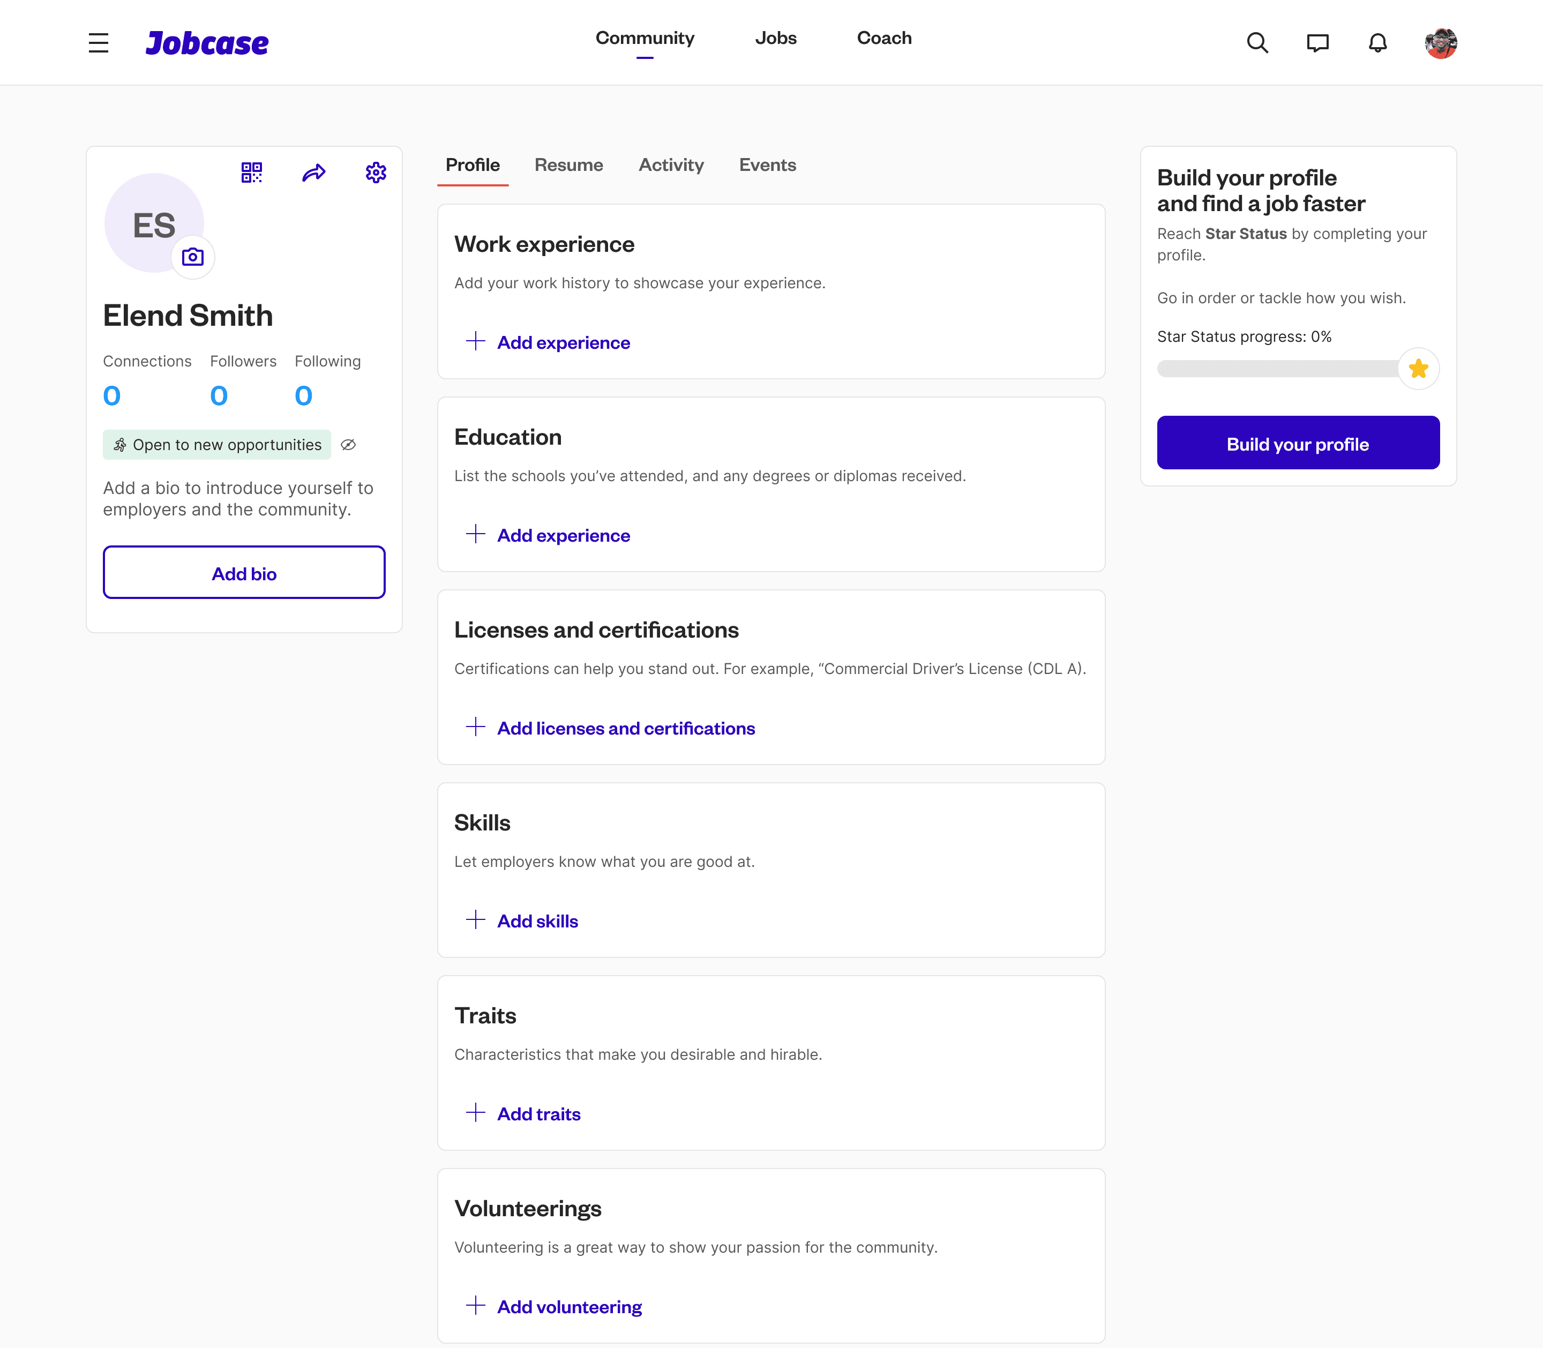
Task: Add experience under Education
Action: [x=564, y=536]
